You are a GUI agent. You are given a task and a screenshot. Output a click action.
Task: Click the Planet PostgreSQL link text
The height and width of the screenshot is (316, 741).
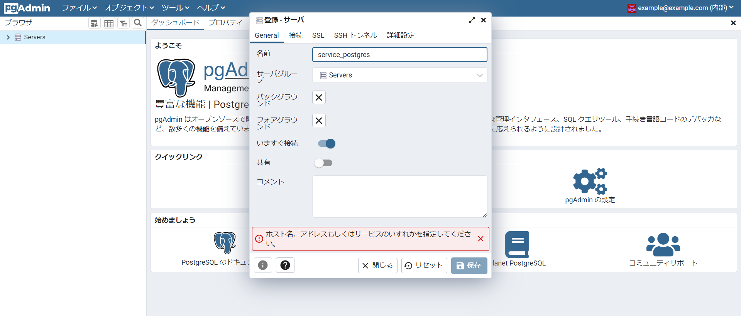518,263
